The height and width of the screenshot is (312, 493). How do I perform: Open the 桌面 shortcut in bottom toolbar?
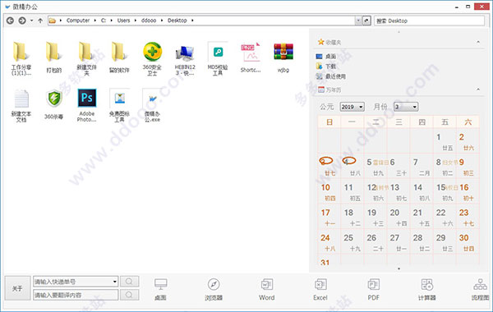coord(160,289)
